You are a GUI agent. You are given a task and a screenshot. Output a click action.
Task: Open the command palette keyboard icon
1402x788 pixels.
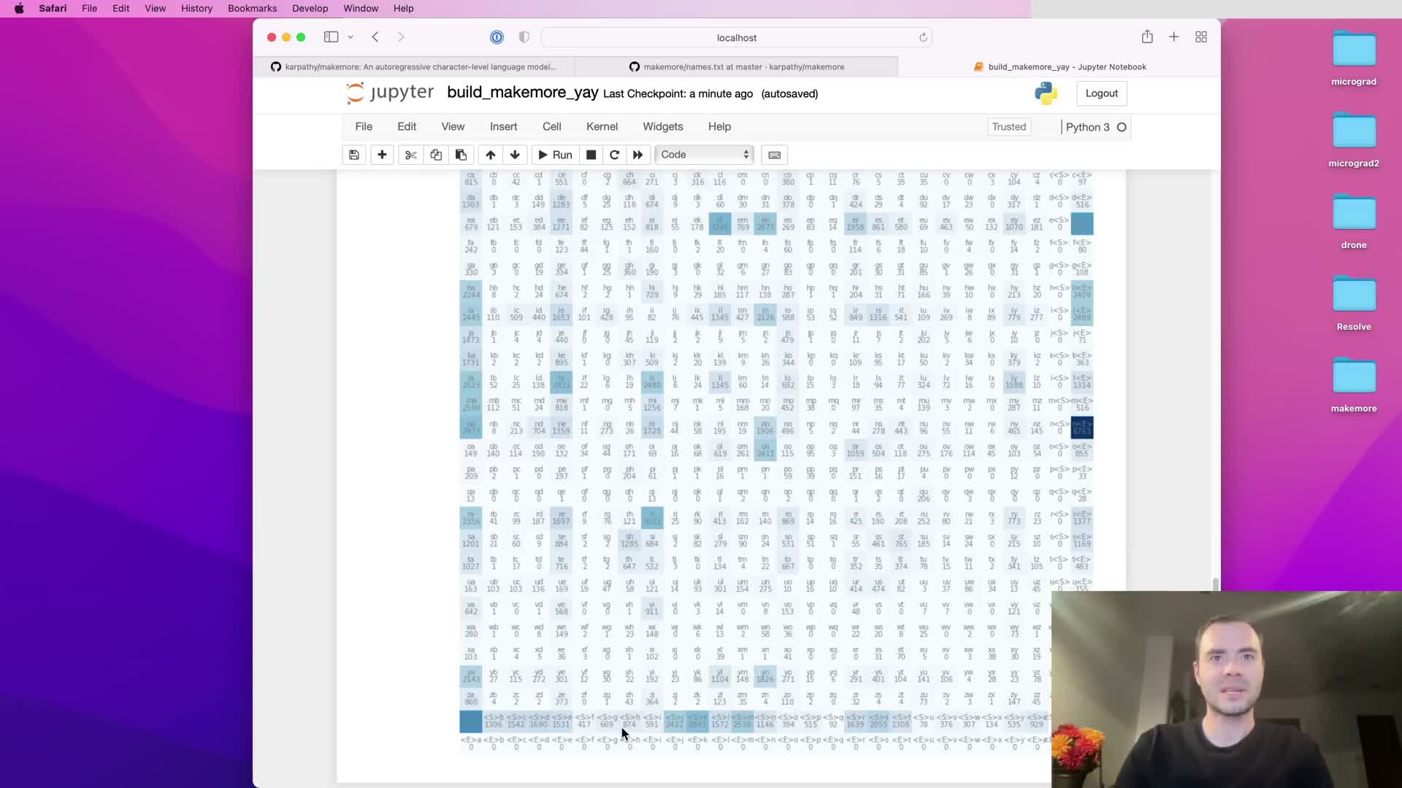pyautogui.click(x=775, y=155)
